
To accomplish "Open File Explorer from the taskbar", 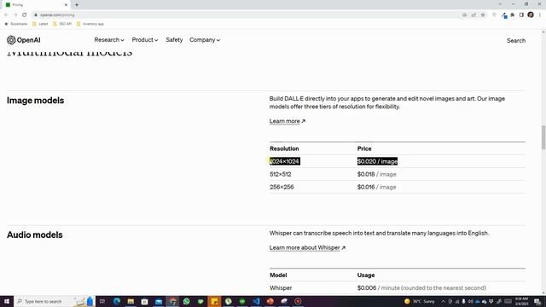I will pos(131,301).
